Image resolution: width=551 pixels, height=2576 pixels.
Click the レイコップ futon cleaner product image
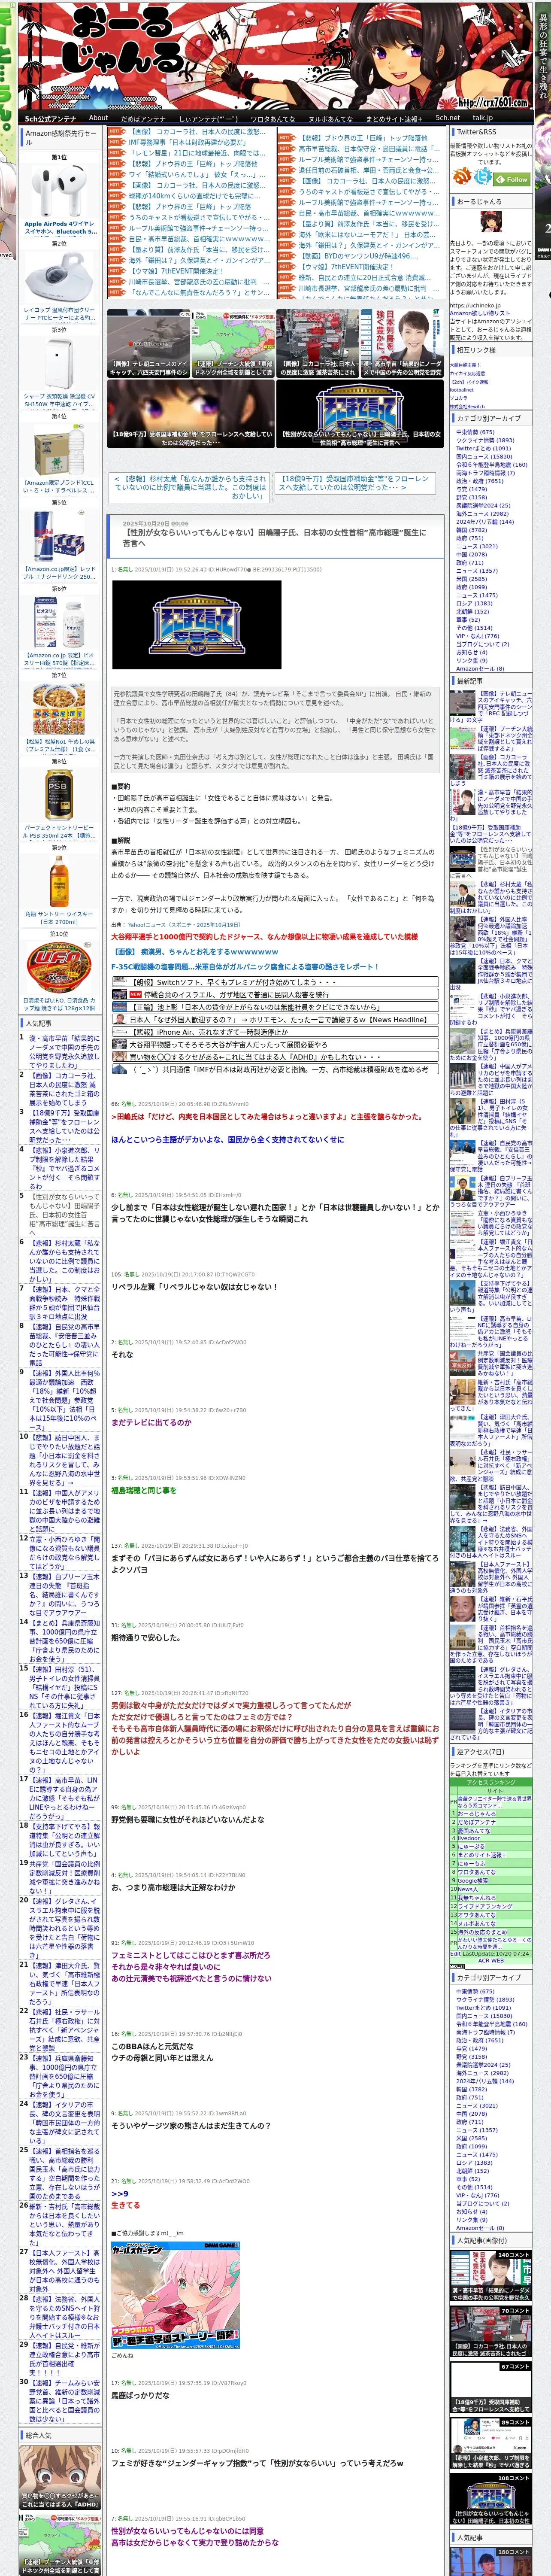coord(59,277)
